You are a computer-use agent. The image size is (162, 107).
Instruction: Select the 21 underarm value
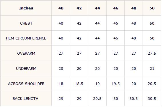coord(152,68)
